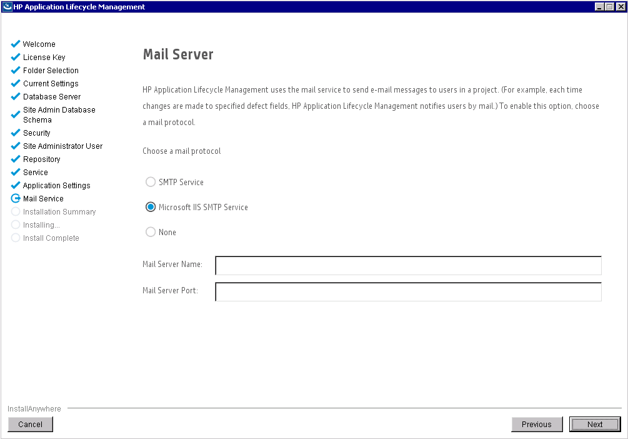Screen dimensions: 628x439
Task: Select the Database Server step label
Action: pyautogui.click(x=52, y=97)
